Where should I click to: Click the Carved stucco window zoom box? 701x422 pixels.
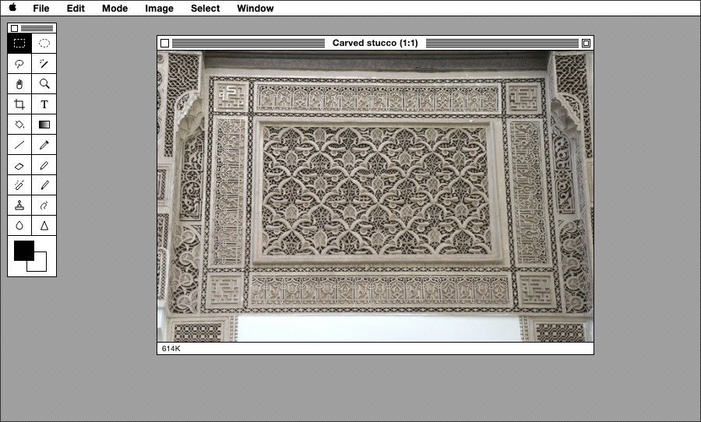(x=586, y=43)
